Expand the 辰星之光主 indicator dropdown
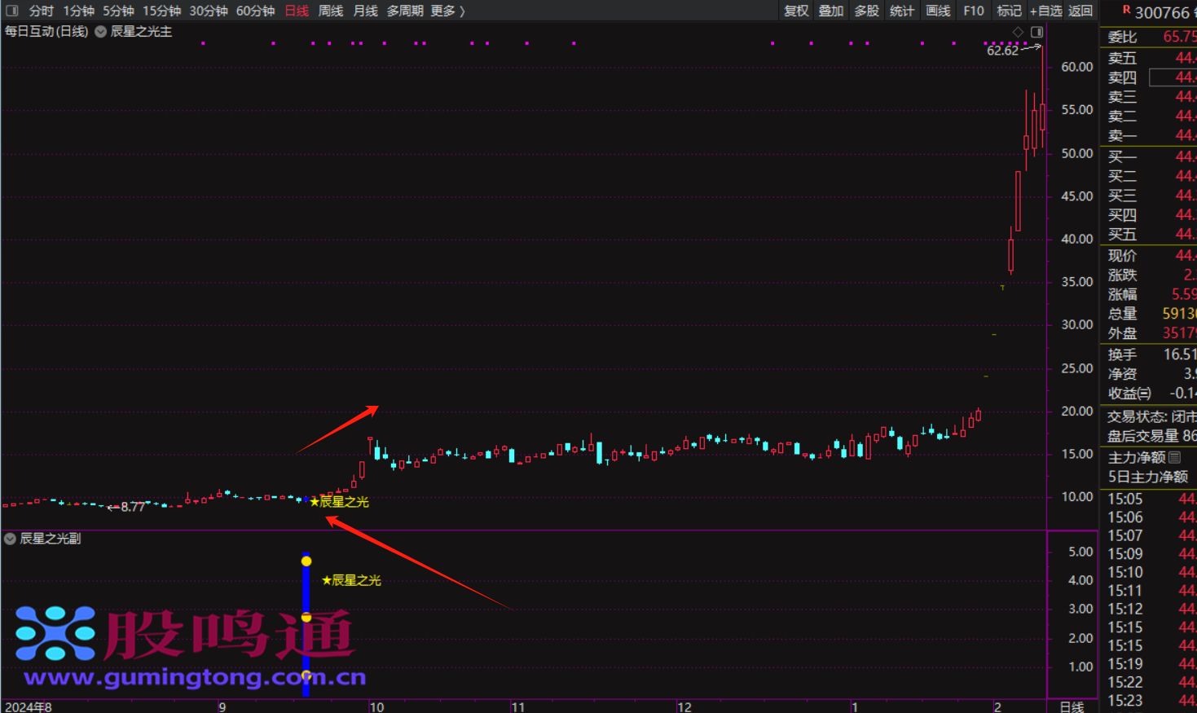 (101, 32)
